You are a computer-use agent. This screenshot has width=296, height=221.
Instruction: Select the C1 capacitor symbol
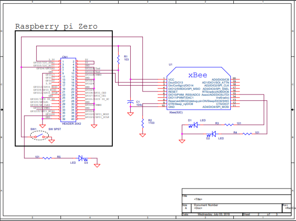(x=130, y=102)
